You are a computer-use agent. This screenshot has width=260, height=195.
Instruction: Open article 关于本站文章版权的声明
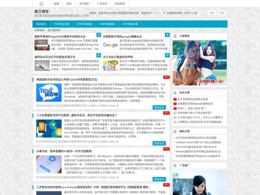[x=118, y=57]
